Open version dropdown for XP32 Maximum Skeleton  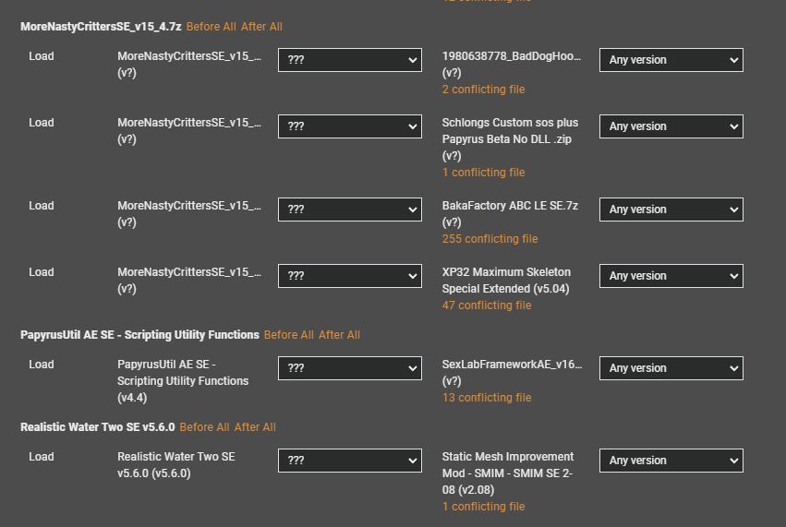tap(671, 276)
